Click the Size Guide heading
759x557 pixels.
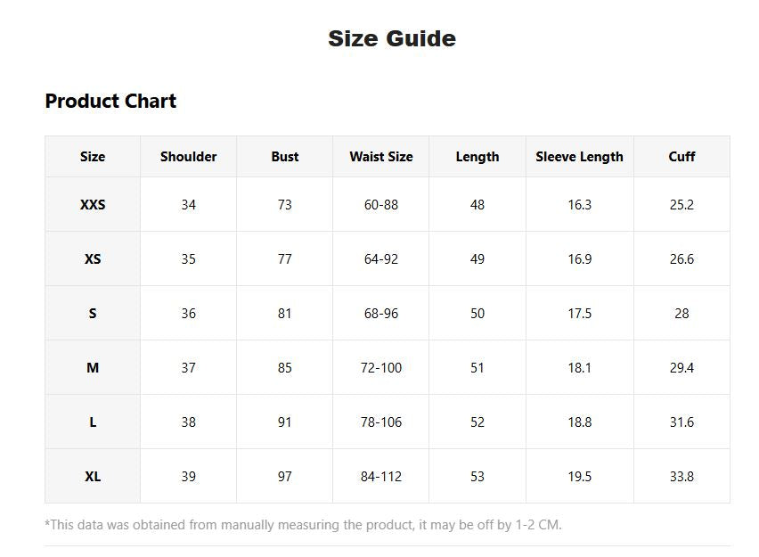point(392,38)
